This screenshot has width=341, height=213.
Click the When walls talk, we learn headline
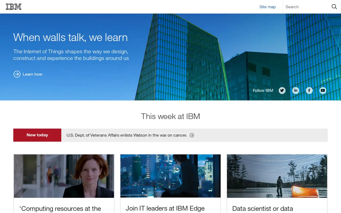(x=70, y=37)
